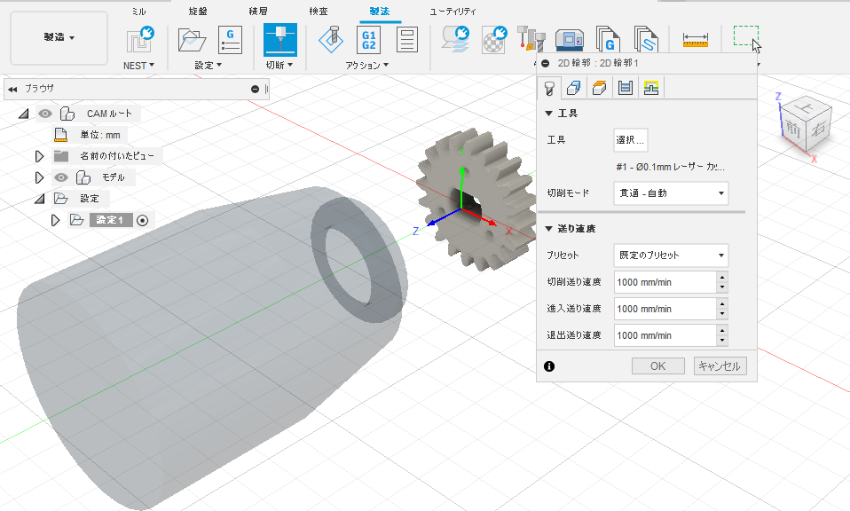Click the 切削送り速度 input field
This screenshot has height=511, width=850.
(x=665, y=282)
